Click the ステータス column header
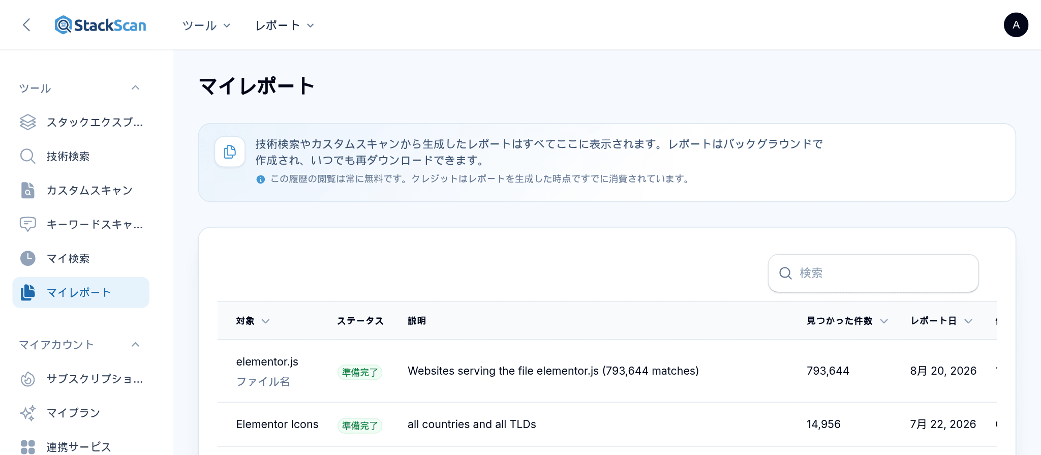Screen dimensions: 1041x455 click(x=360, y=321)
